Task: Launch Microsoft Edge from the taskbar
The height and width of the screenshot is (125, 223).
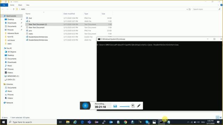Action: pos(82,122)
